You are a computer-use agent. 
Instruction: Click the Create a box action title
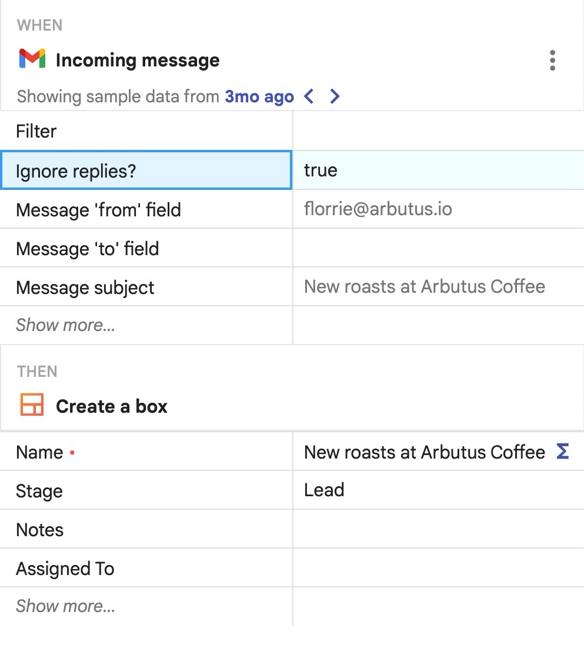click(x=112, y=406)
